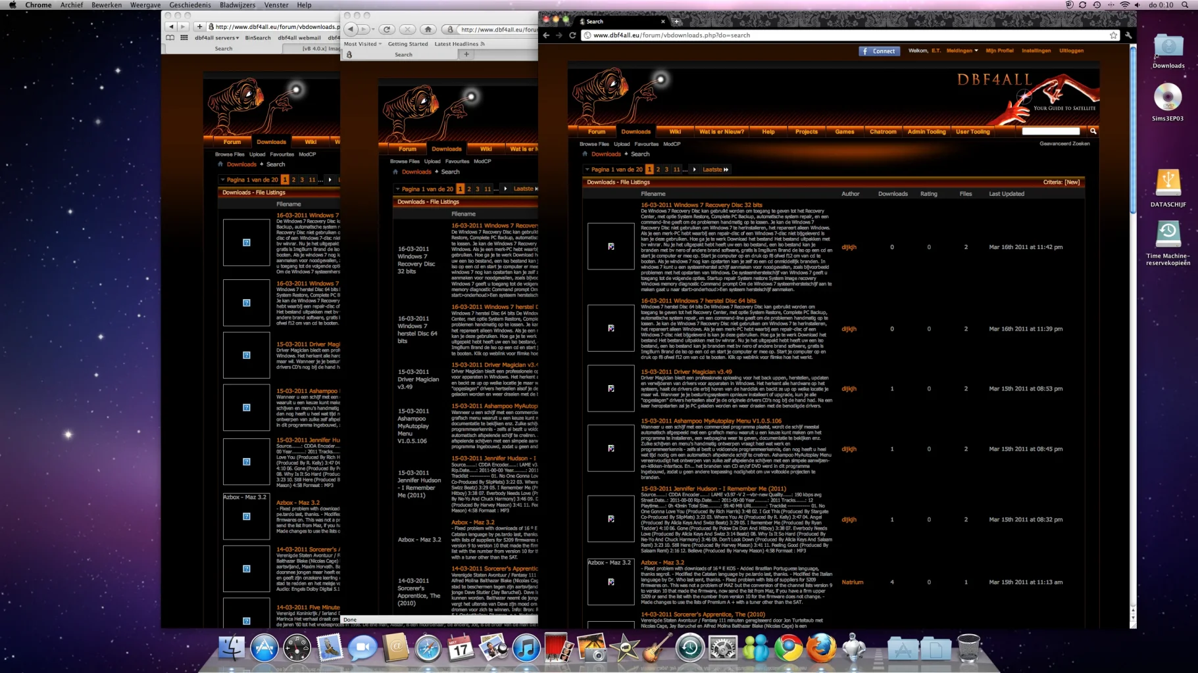Expand the Meldingen notifications dropdown
This screenshot has height=673, width=1198.
962,51
